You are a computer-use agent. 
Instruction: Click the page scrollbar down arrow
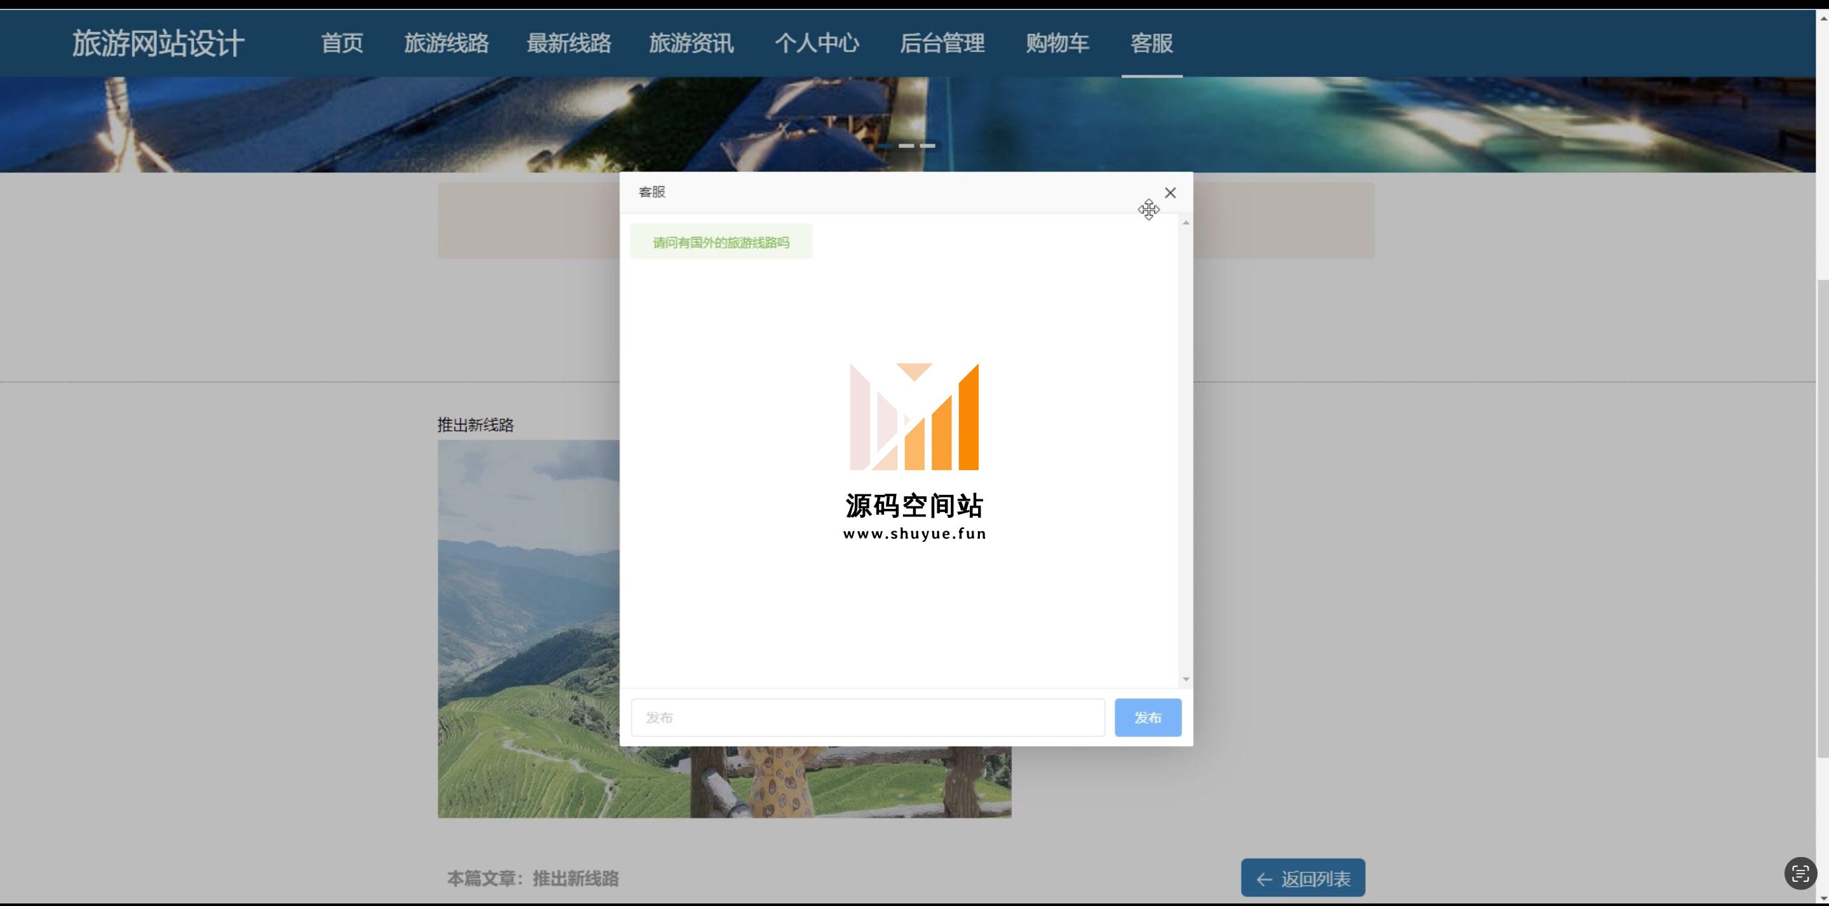pyautogui.click(x=1823, y=899)
